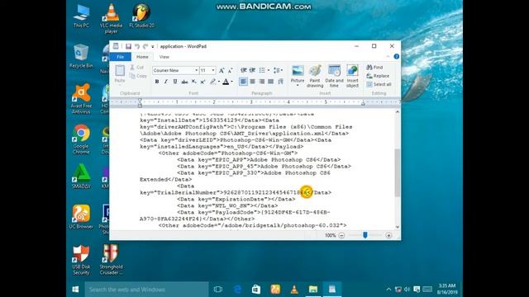Click Select all

tap(379, 84)
